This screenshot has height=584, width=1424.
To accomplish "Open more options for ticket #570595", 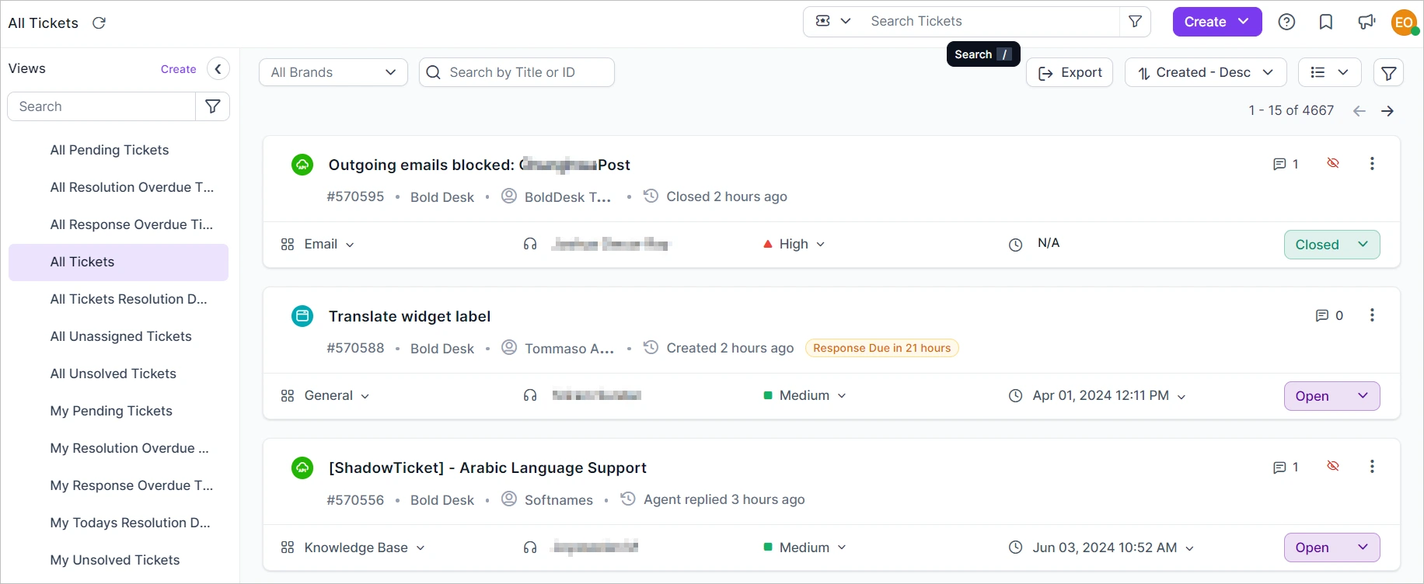I will pos(1372,164).
